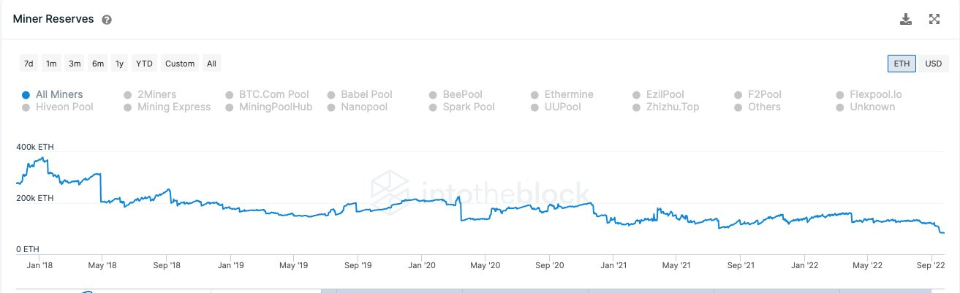
Task: Show Hiveon Pool series
Action: click(x=64, y=107)
